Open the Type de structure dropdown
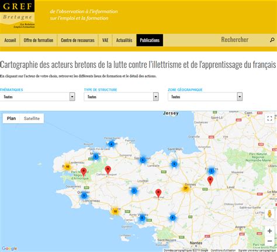The height and width of the screenshot is (252, 277). point(121,97)
